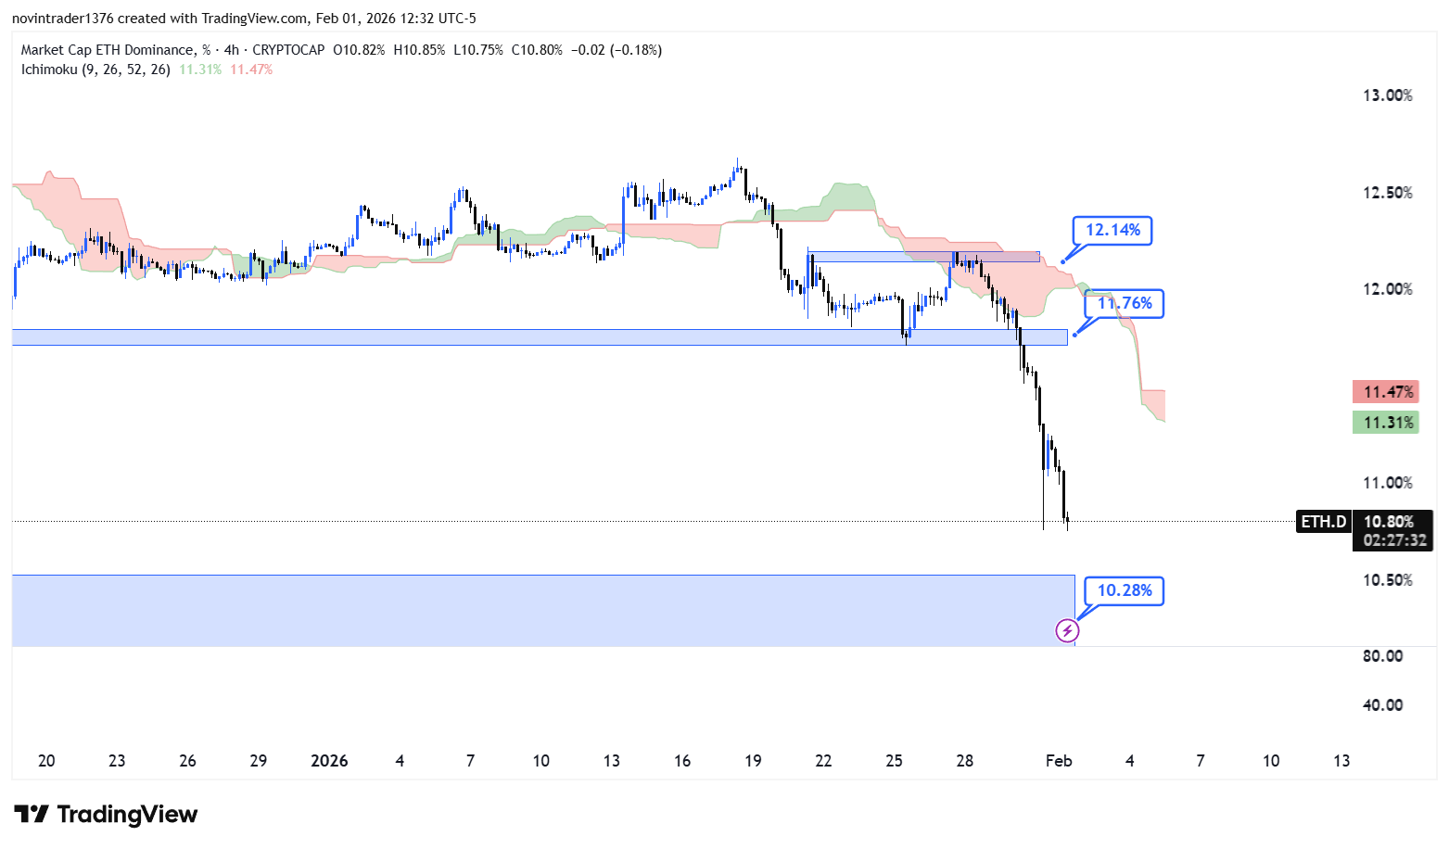
Task: Click the green 11.31% Ichimoku price tag
Action: 1386,423
